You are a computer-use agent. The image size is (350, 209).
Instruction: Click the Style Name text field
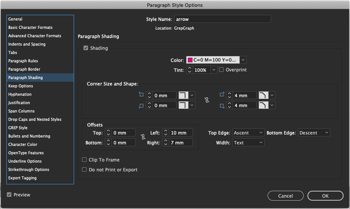click(x=222, y=19)
